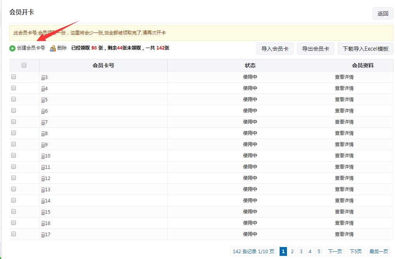Tick the jjj9 row checkbox
Viewport: 395px width, 259px height.
(x=14, y=144)
